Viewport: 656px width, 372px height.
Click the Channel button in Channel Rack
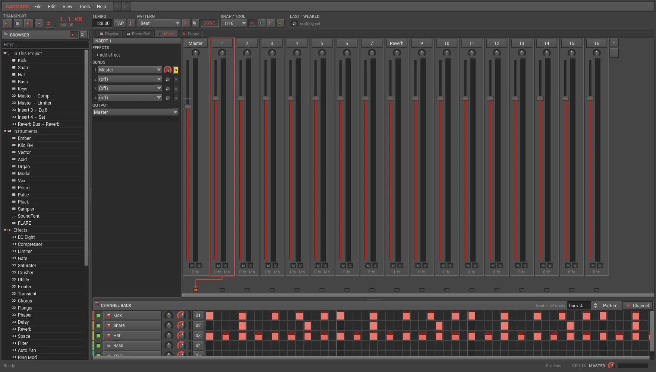(x=638, y=305)
